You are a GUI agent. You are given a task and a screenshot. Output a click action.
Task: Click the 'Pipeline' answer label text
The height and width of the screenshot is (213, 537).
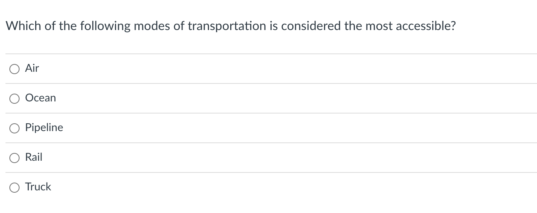pyautogui.click(x=44, y=128)
